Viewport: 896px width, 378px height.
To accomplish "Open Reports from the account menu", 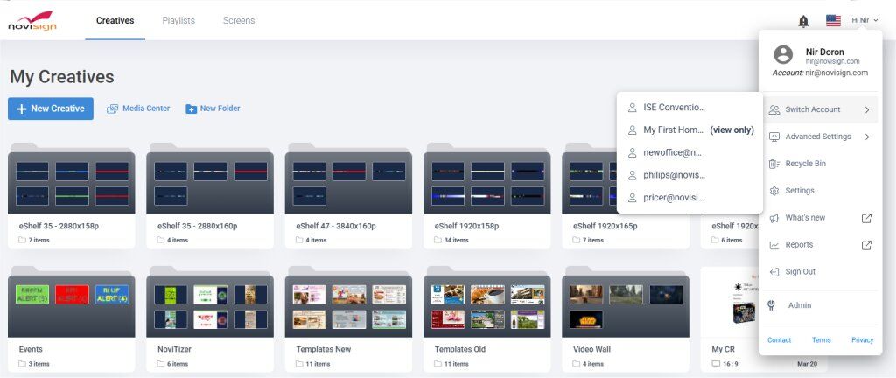I will [799, 245].
